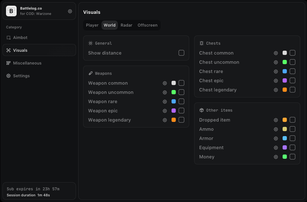Tick the Chest uncommon checkbox

(x=292, y=62)
